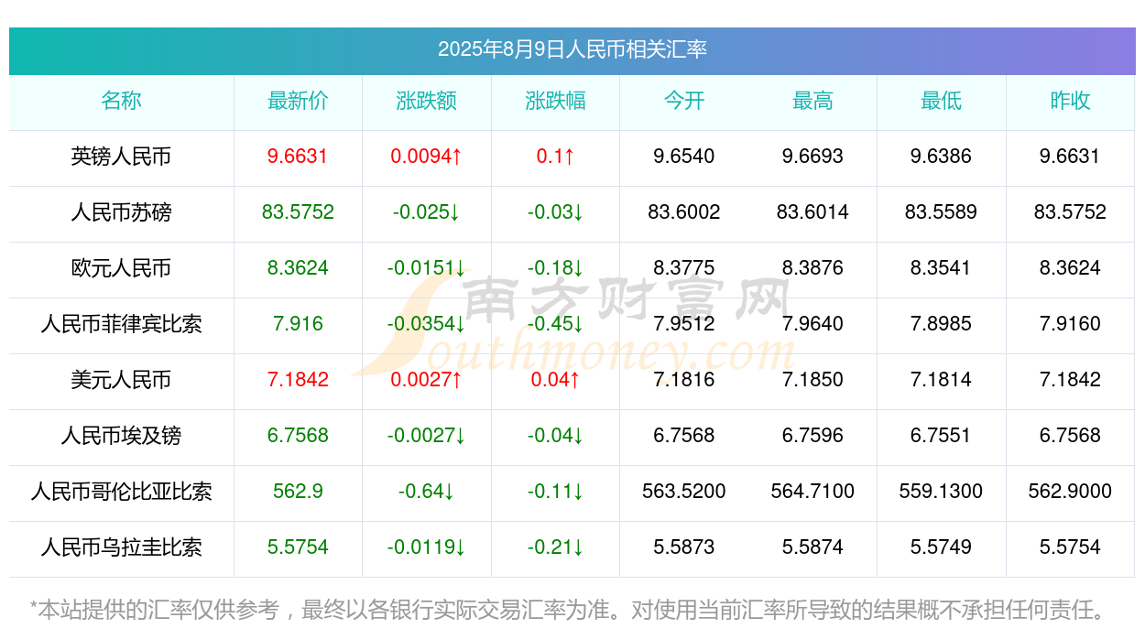The height and width of the screenshot is (639, 1145).
Task: Click previous close 7.9160
Action: pyautogui.click(x=1070, y=324)
